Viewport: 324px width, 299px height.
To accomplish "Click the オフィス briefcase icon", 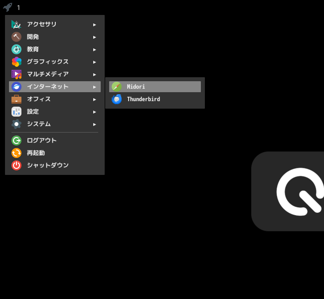I will pyautogui.click(x=16, y=99).
